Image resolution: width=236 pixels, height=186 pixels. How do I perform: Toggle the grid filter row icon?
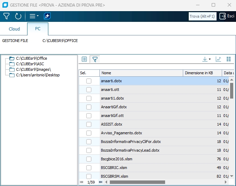point(95,59)
